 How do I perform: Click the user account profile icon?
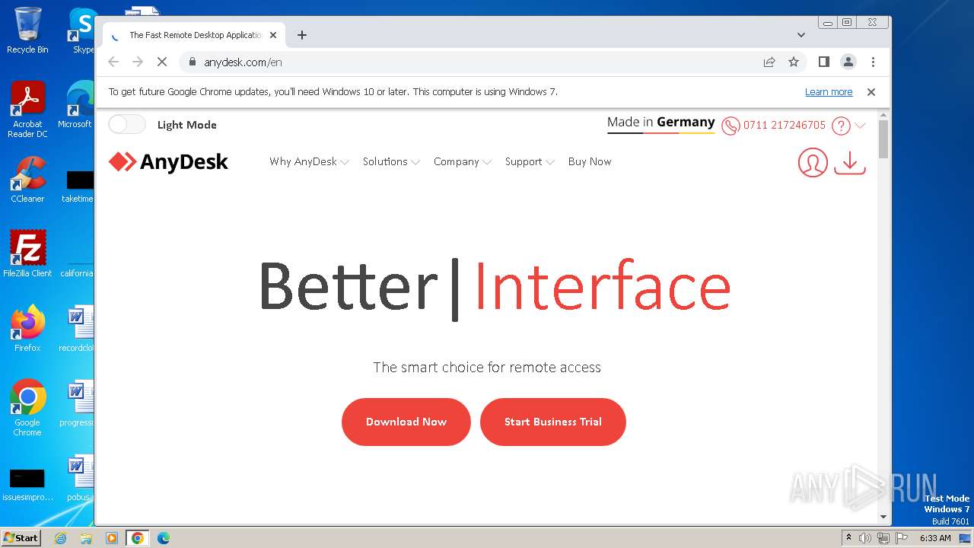coord(813,162)
